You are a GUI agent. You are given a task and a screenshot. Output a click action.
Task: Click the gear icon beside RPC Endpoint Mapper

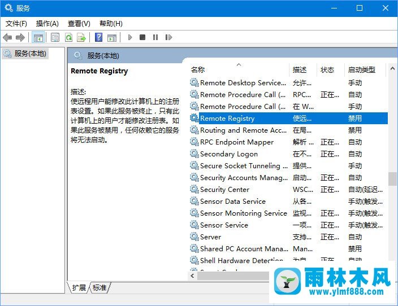[194, 142]
